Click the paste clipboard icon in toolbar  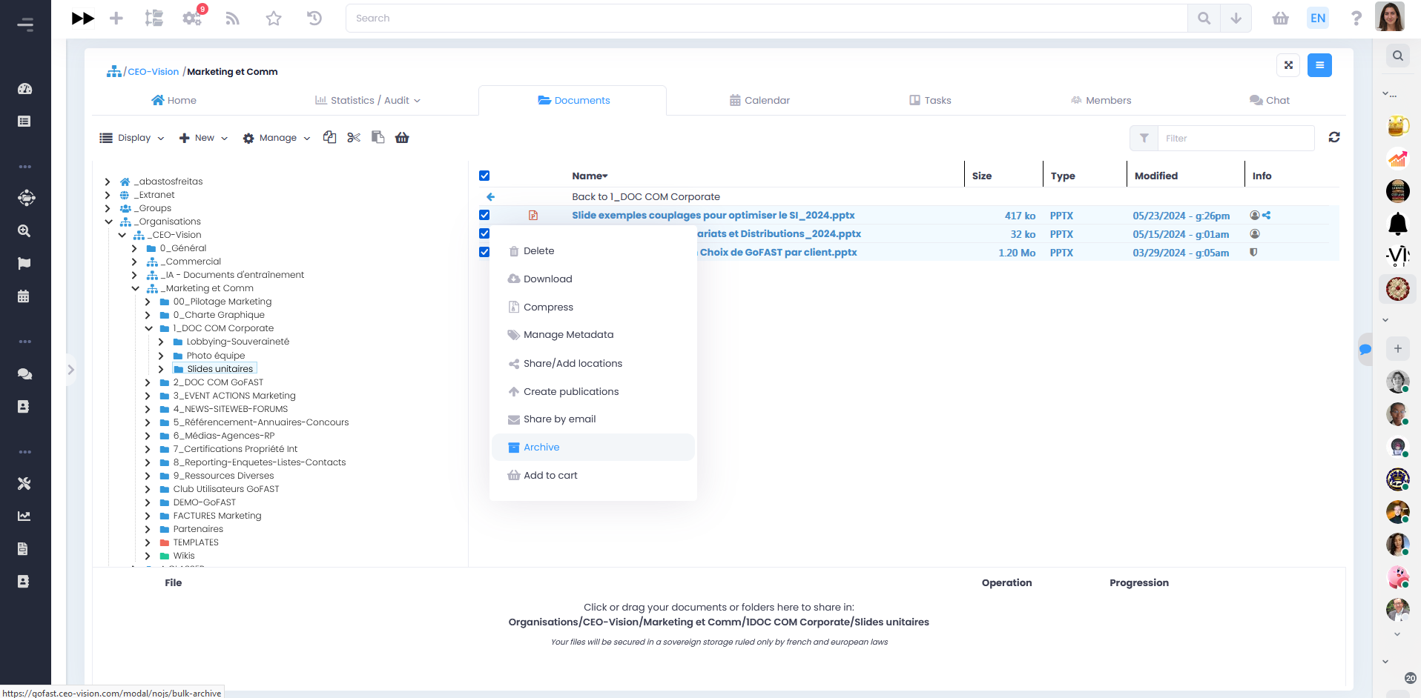[x=378, y=138]
